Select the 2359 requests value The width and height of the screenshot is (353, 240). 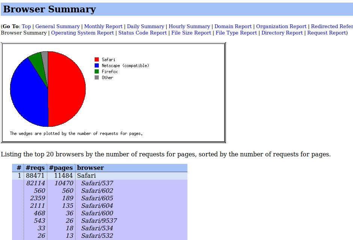38,198
